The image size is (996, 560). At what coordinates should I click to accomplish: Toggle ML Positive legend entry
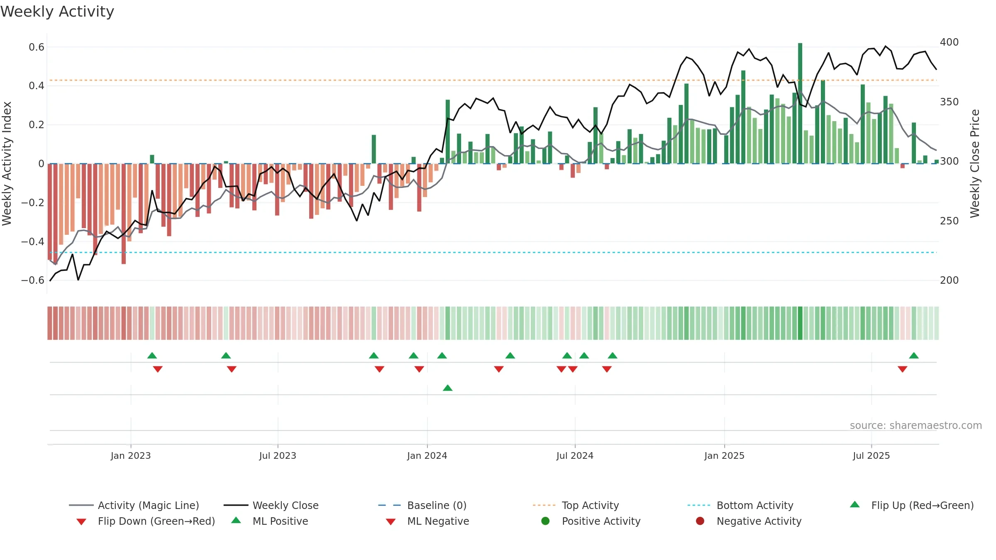click(270, 521)
